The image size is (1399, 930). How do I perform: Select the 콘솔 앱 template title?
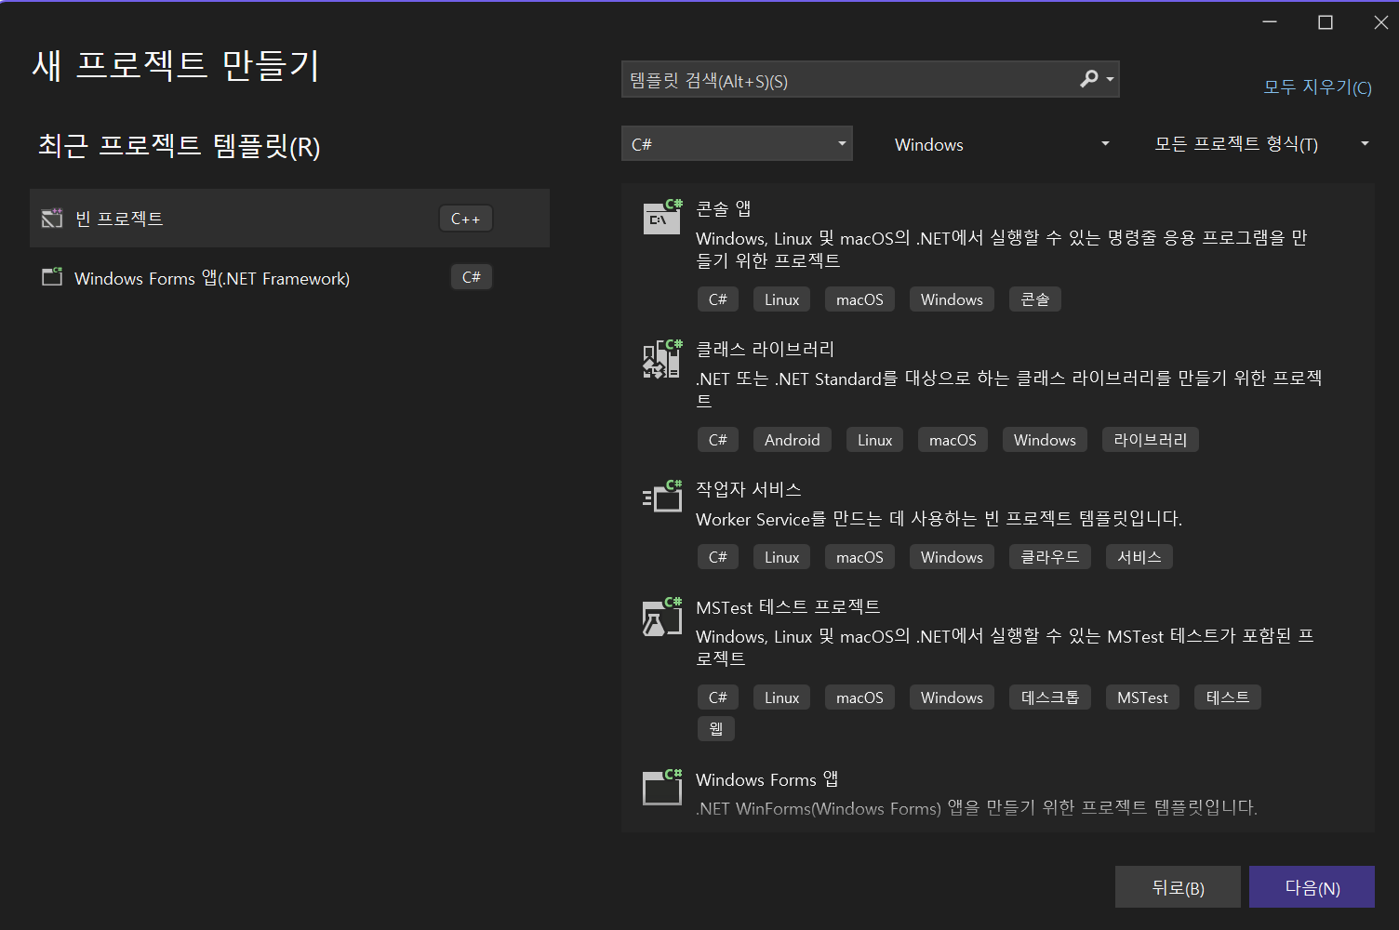coord(724,208)
